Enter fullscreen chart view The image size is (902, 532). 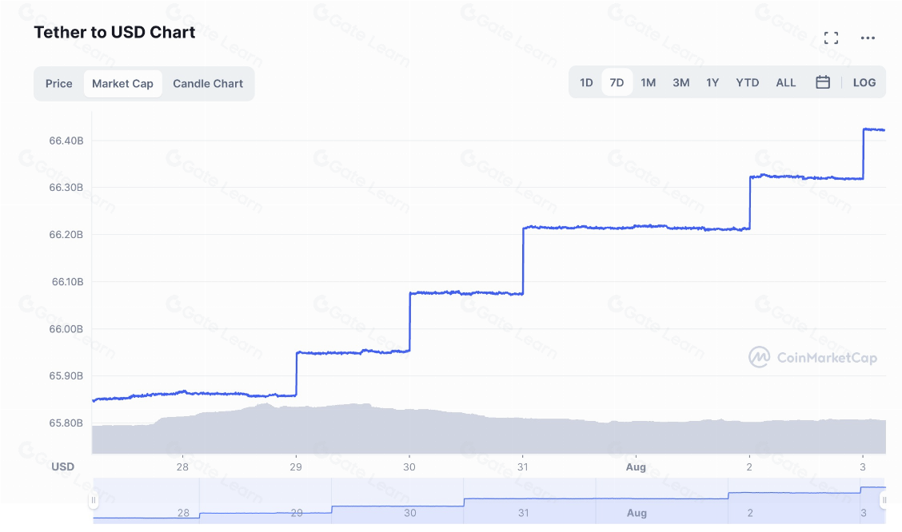coord(831,38)
